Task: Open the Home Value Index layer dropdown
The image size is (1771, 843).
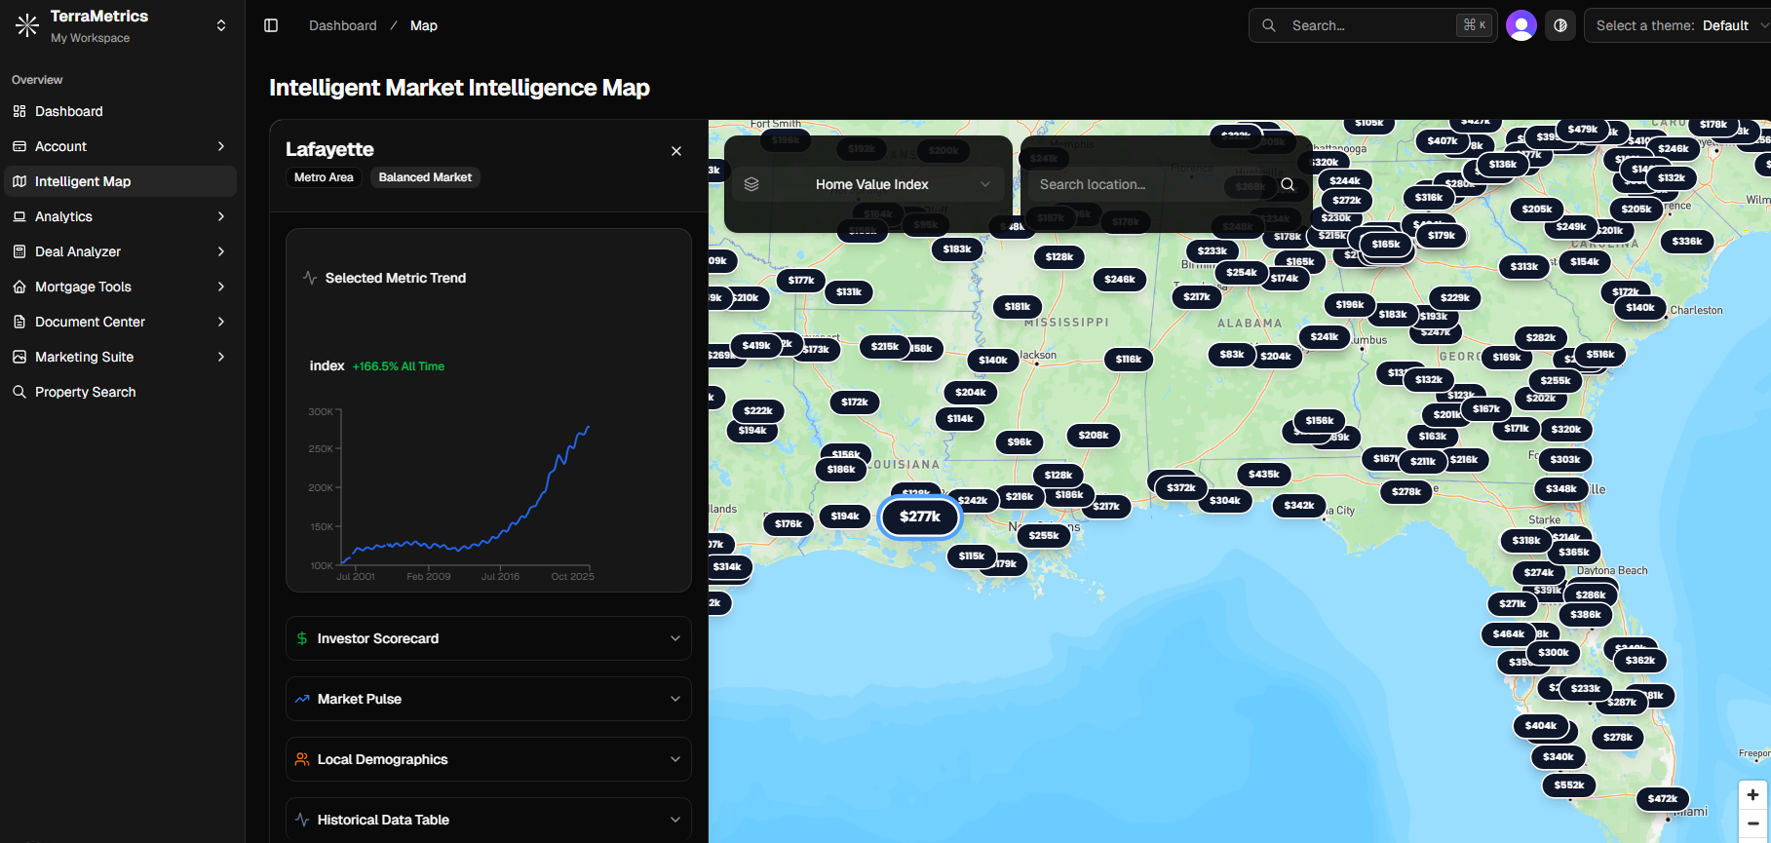Action: [x=867, y=184]
